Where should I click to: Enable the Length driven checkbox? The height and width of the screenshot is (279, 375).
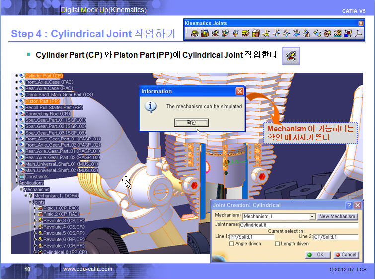tap(277, 244)
